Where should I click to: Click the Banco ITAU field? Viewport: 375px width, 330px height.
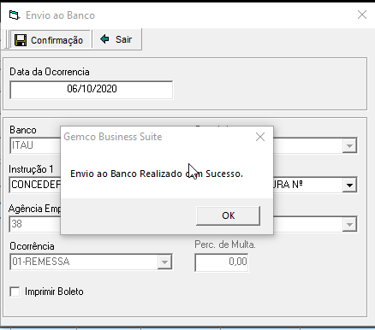tap(35, 145)
